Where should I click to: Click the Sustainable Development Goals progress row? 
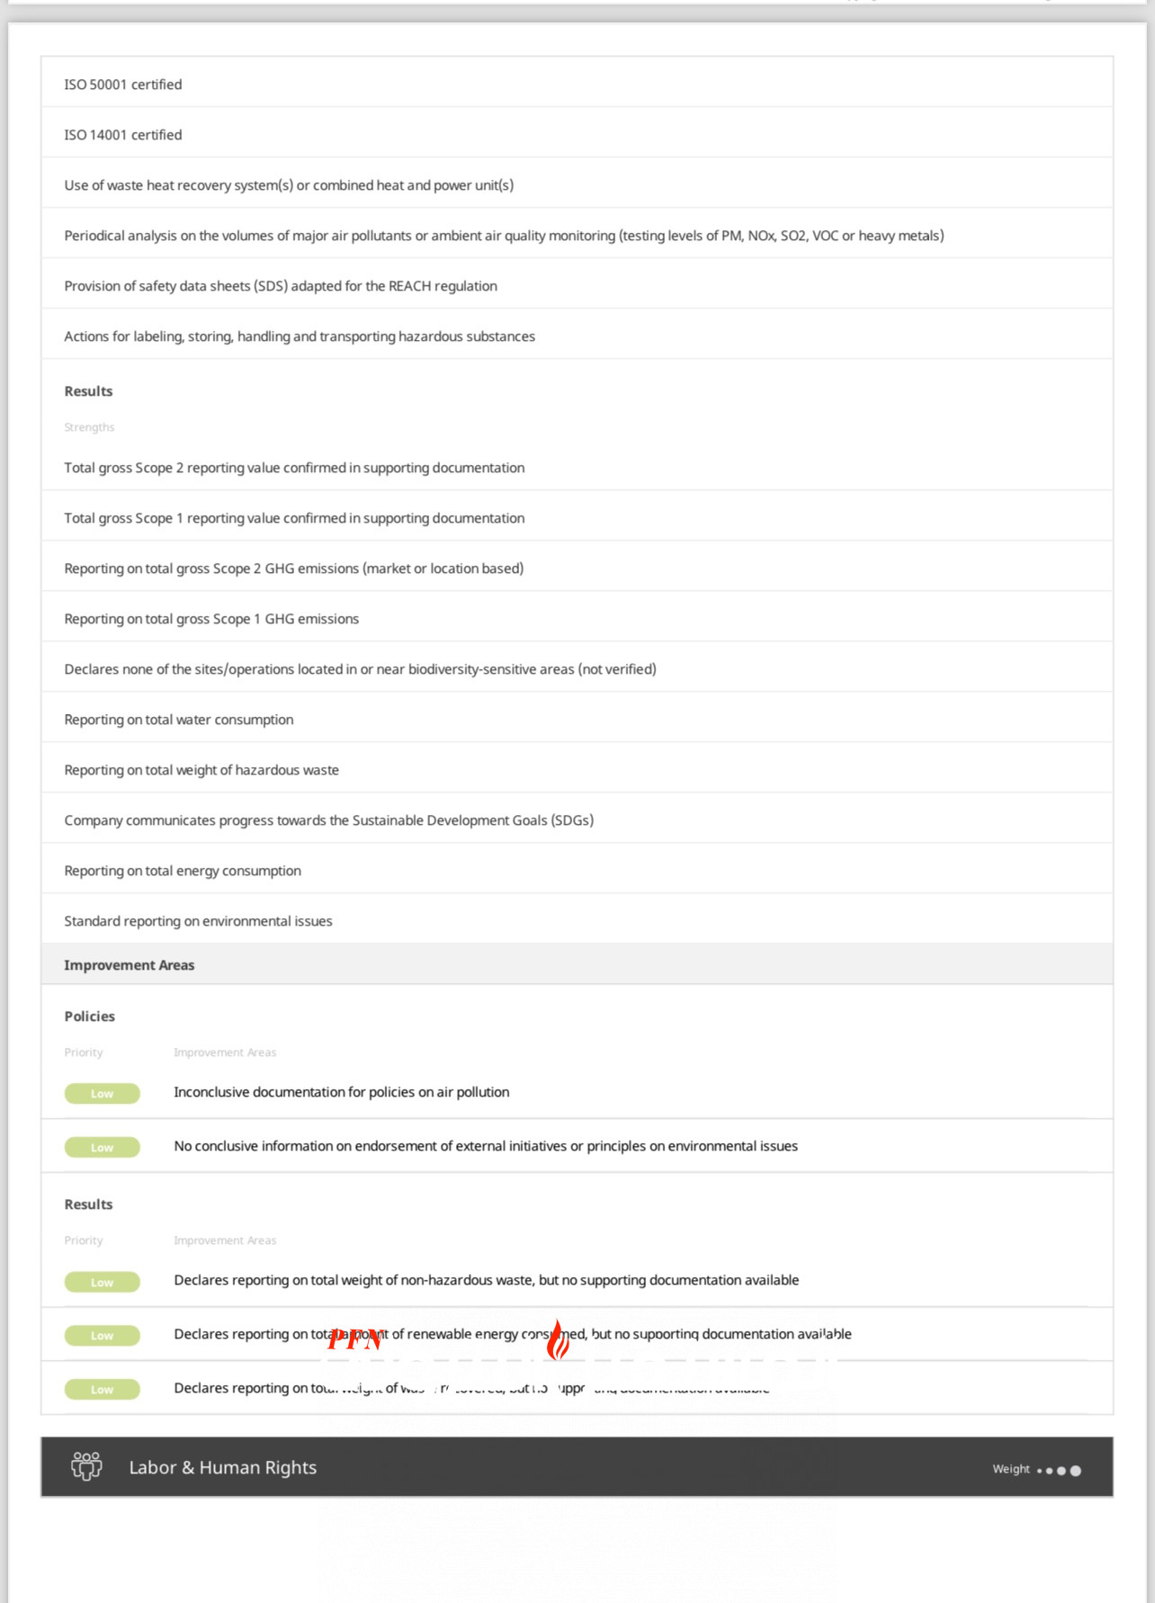pyautogui.click(x=577, y=819)
